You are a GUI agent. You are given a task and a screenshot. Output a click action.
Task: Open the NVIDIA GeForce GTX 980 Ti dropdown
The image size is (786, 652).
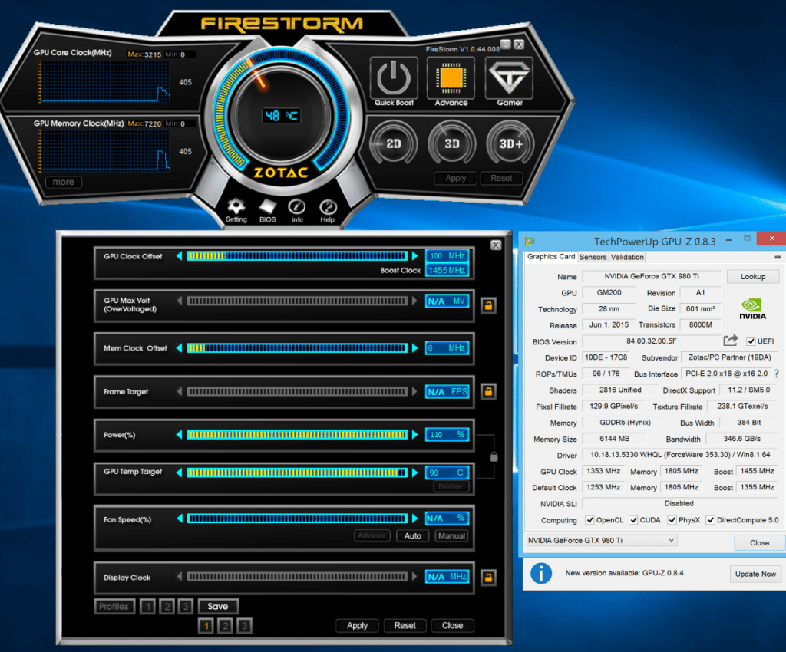[600, 541]
